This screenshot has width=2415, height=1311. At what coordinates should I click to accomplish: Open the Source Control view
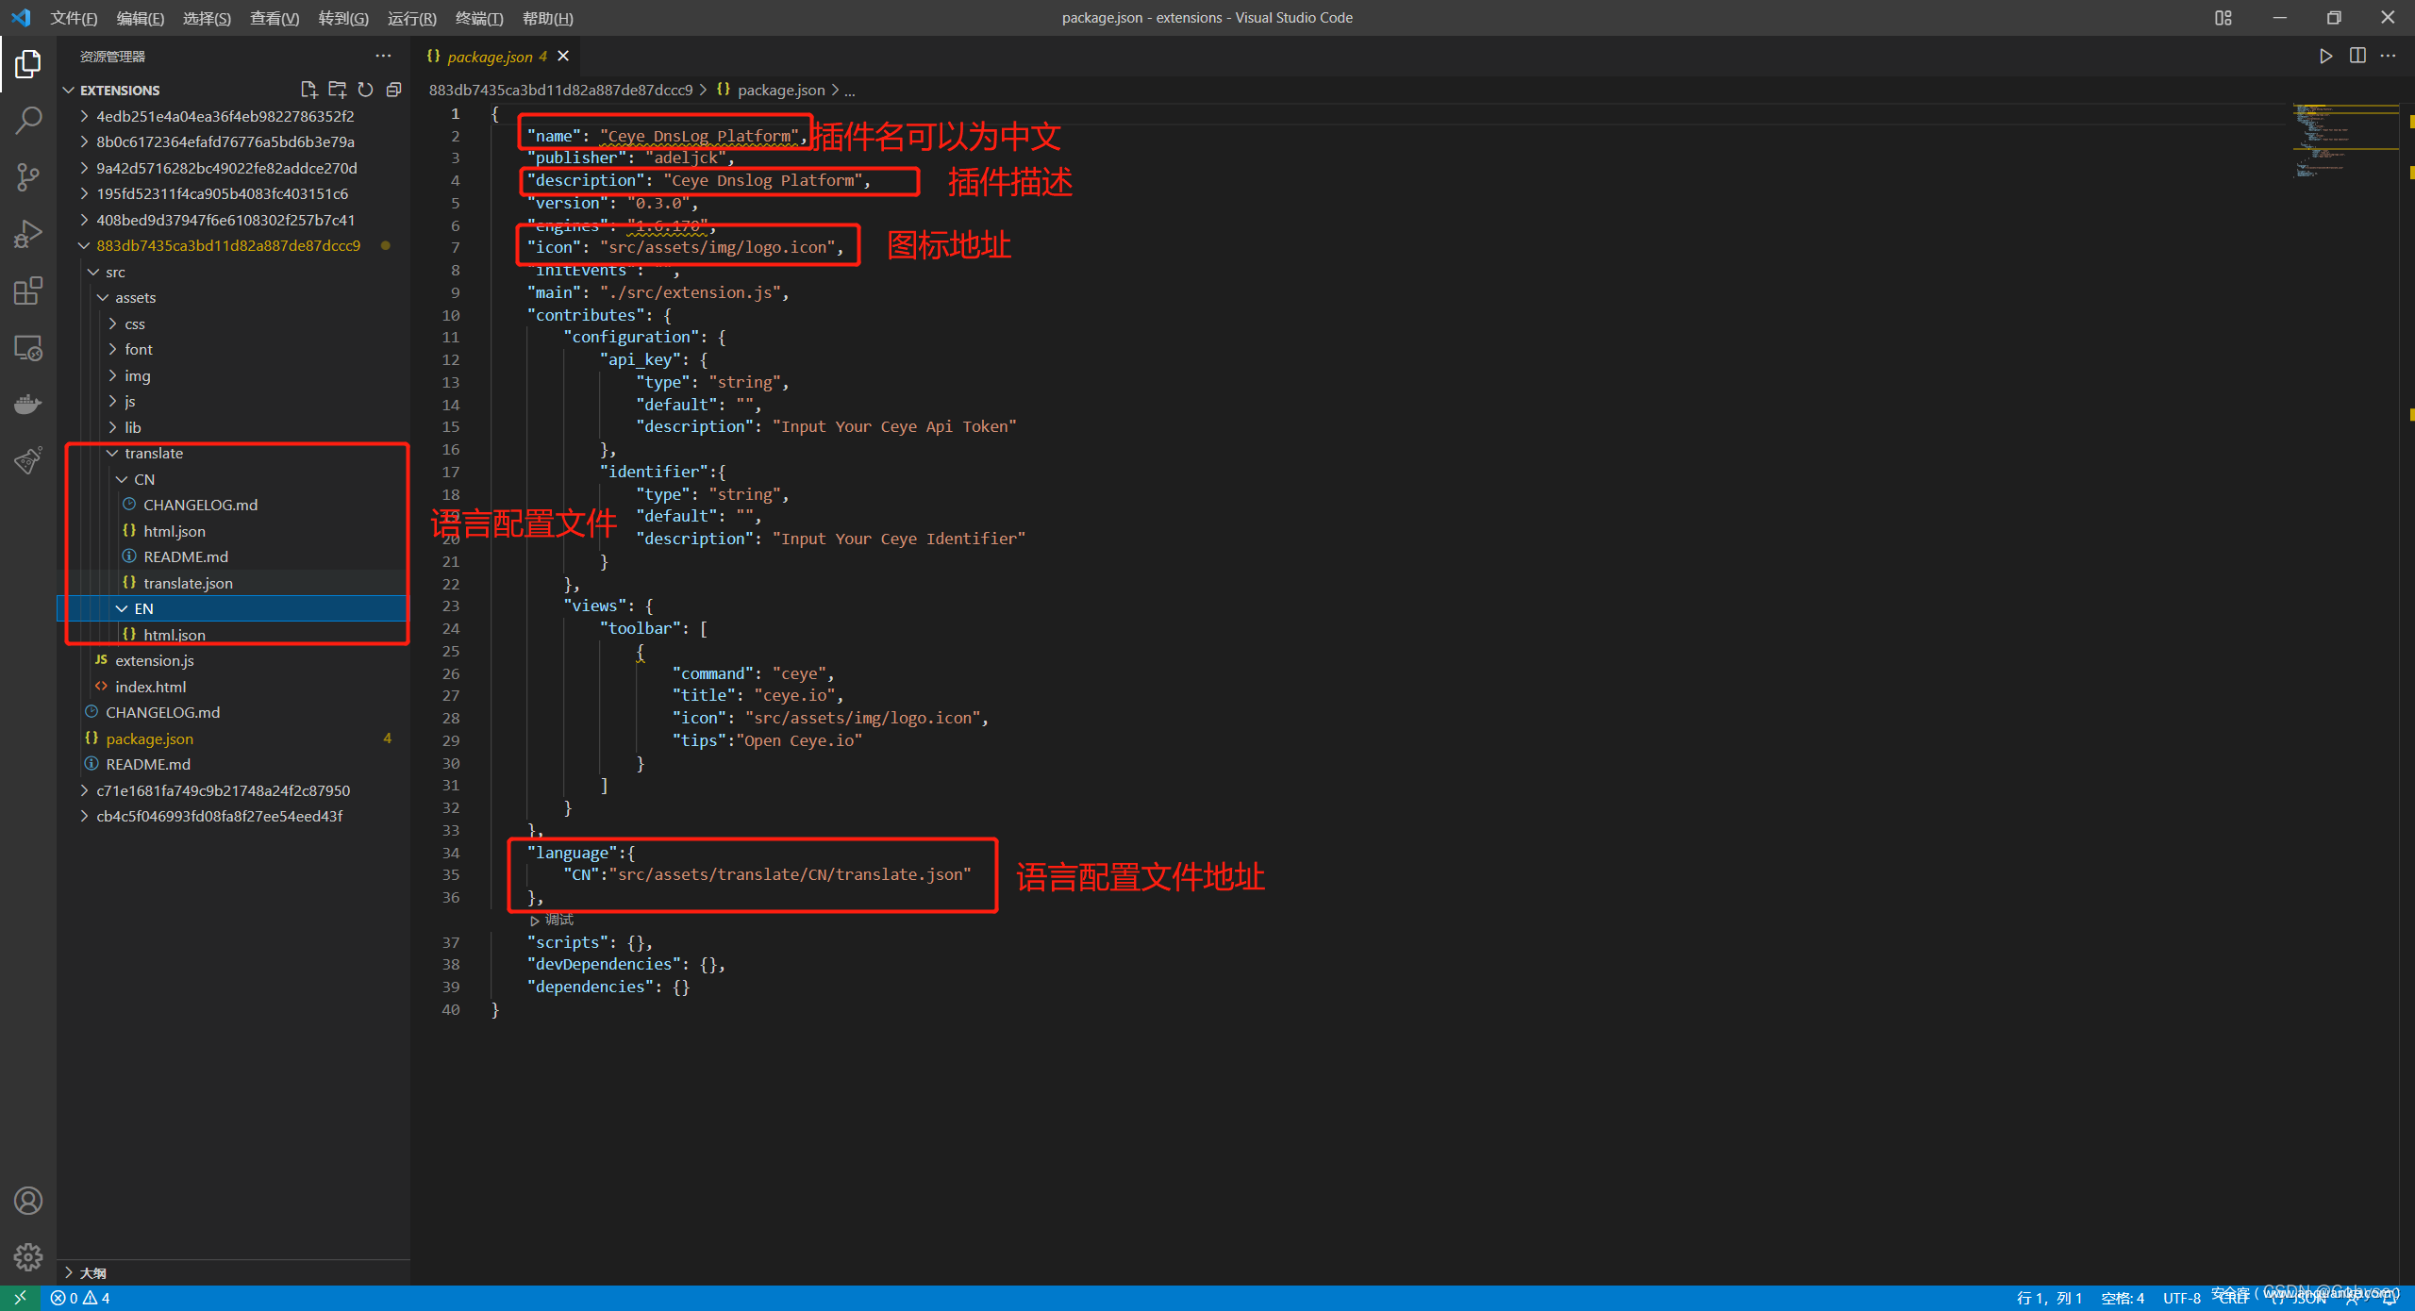(x=28, y=176)
